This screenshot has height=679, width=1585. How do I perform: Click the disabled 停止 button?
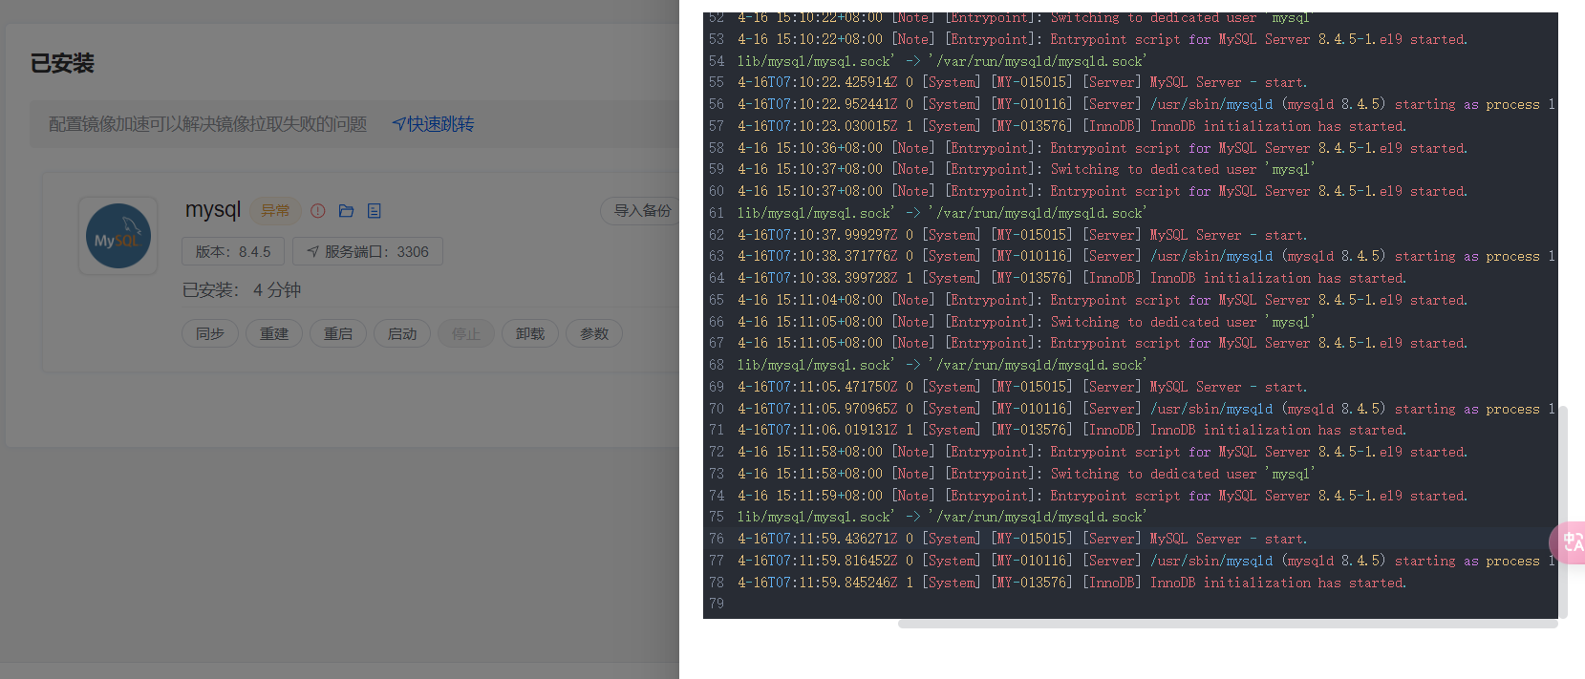tap(466, 333)
